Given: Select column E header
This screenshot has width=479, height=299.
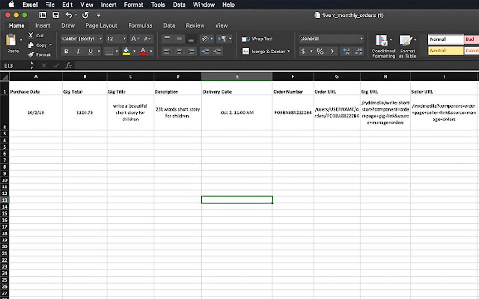Looking at the screenshot, I should pos(237,76).
